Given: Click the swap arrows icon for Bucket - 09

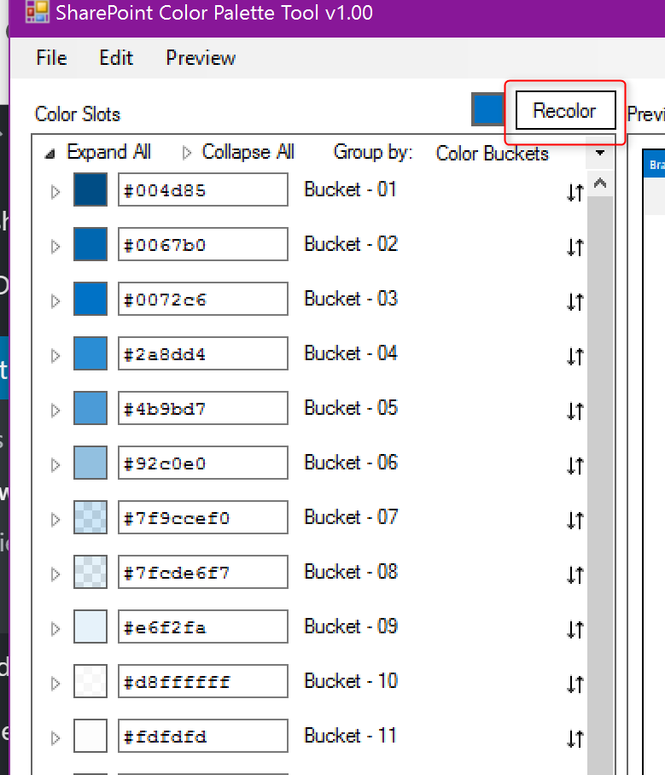Looking at the screenshot, I should (575, 629).
